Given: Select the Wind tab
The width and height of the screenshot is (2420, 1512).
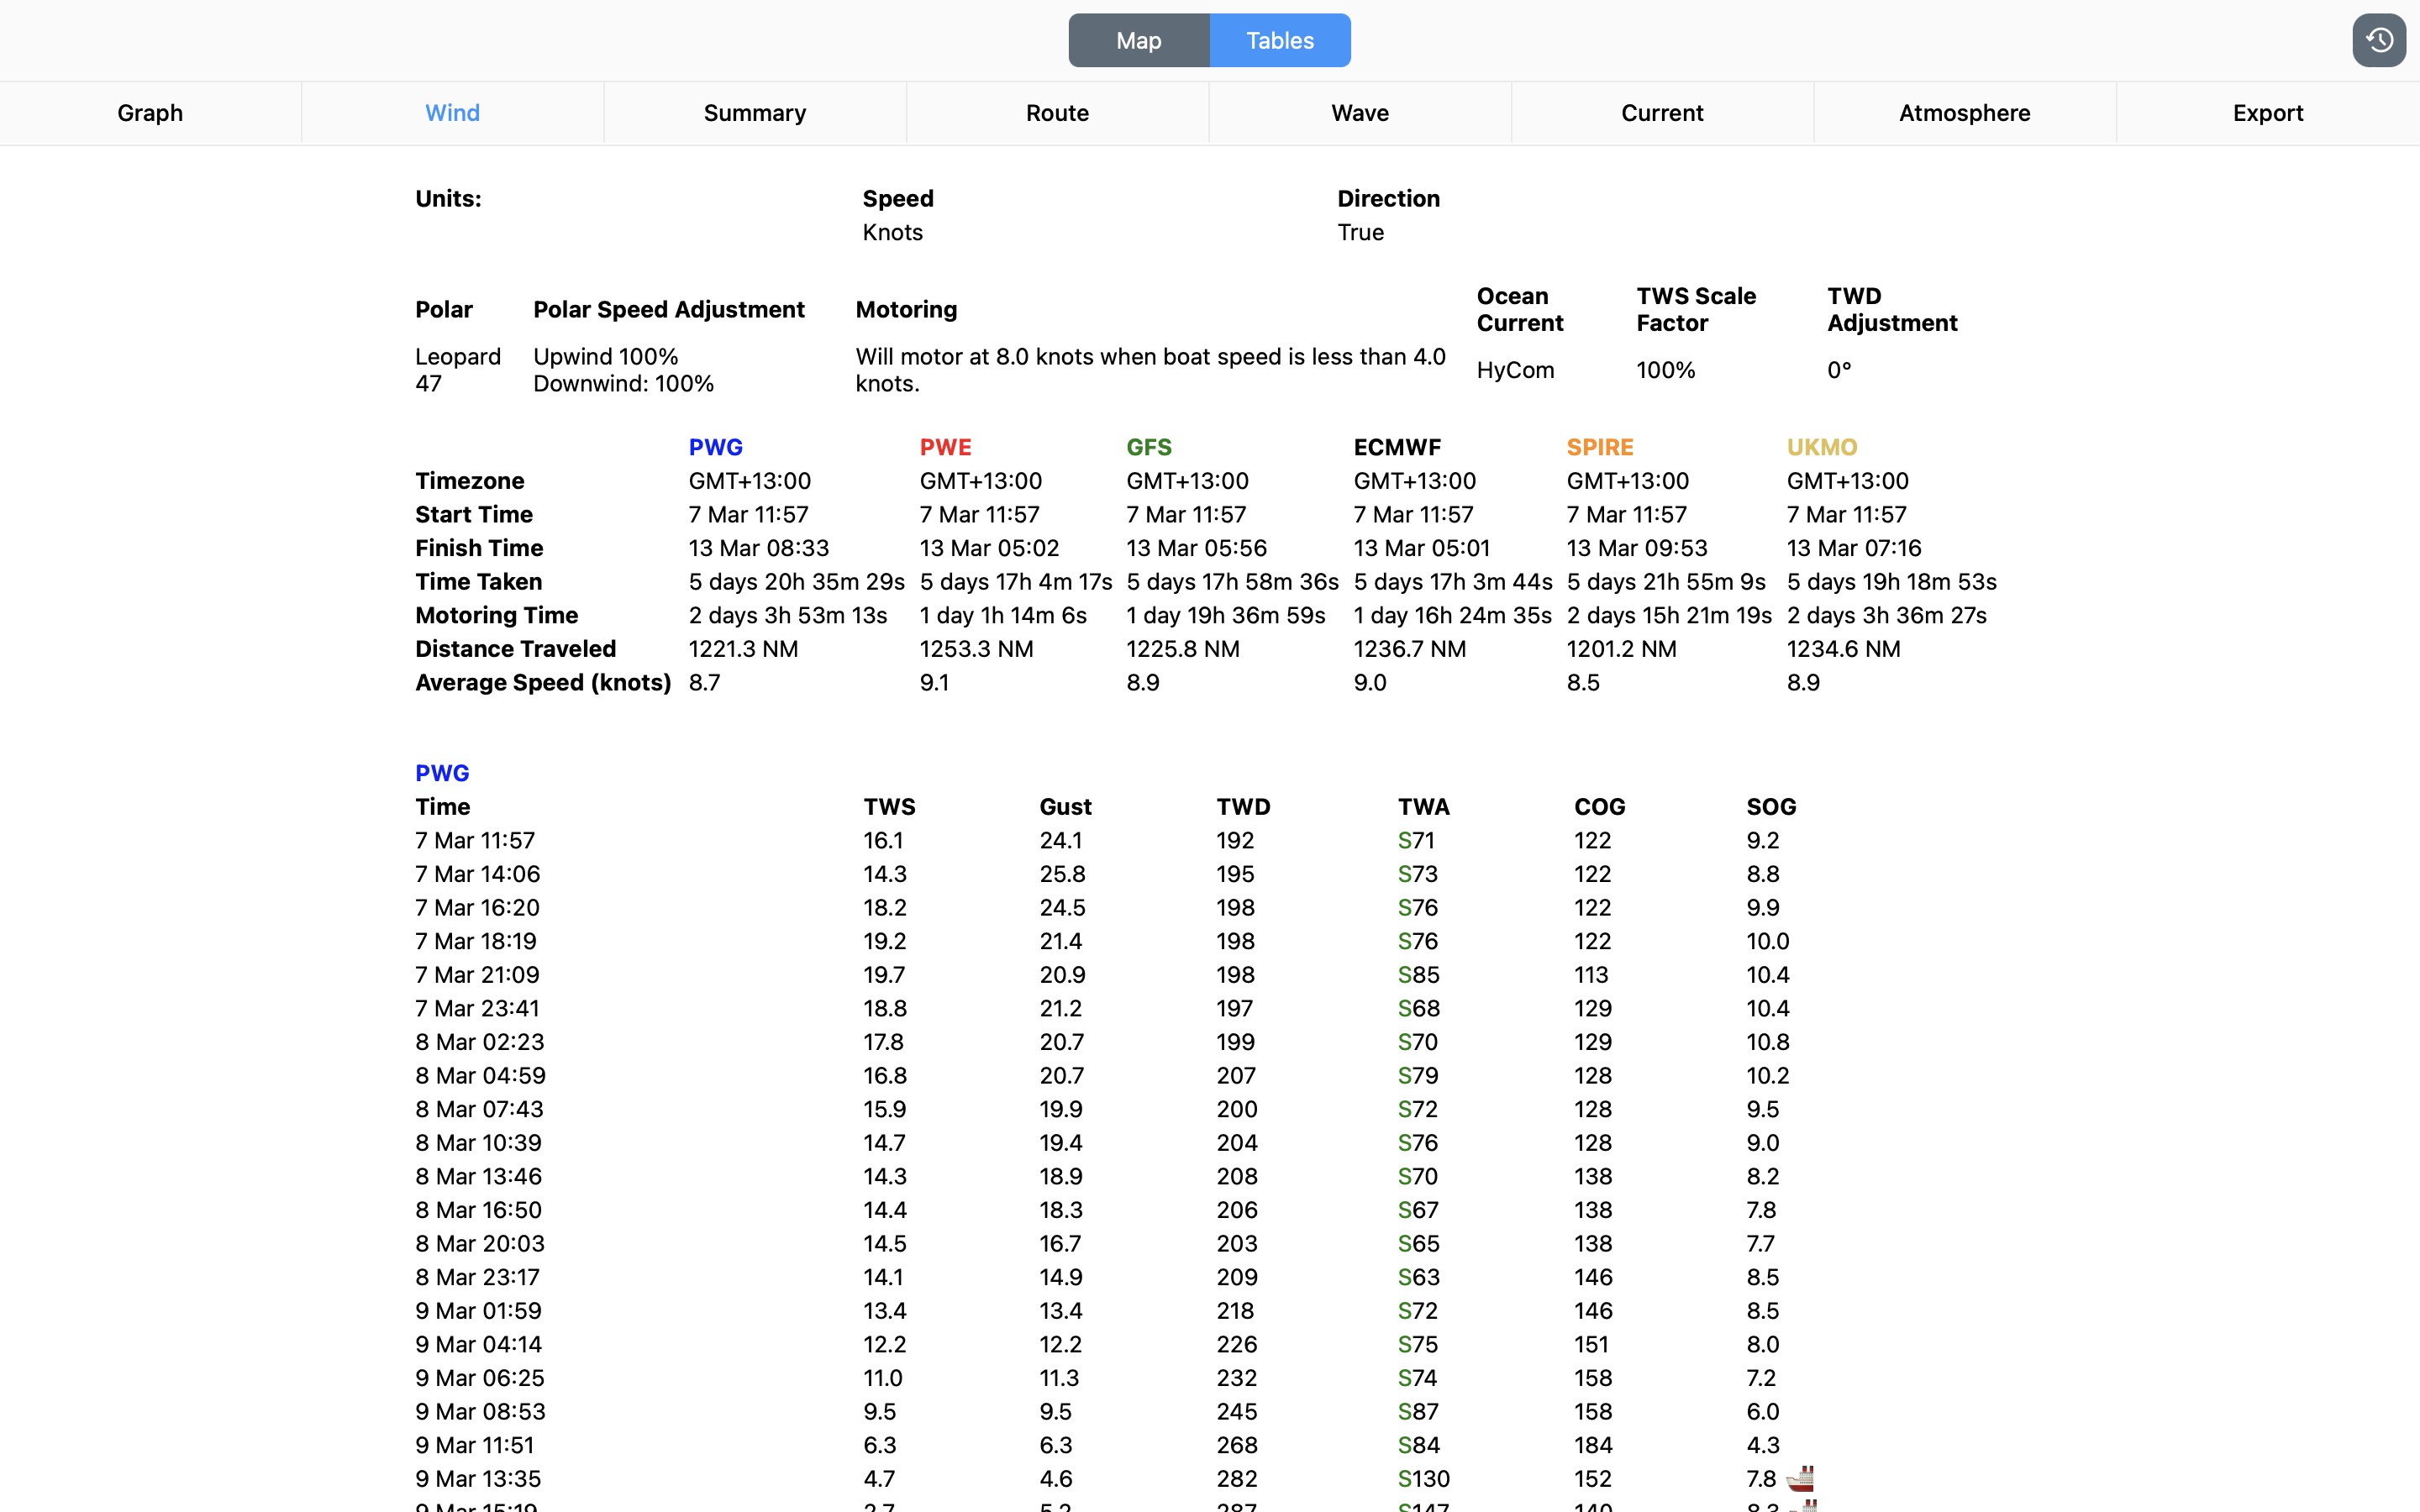Looking at the screenshot, I should pos(453,112).
